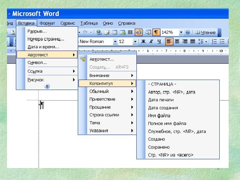Open the zoom 142% dropdown
The image size is (240, 180).
[x=181, y=32]
